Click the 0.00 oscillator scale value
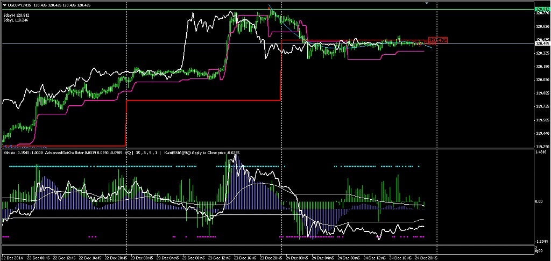 click(539, 201)
